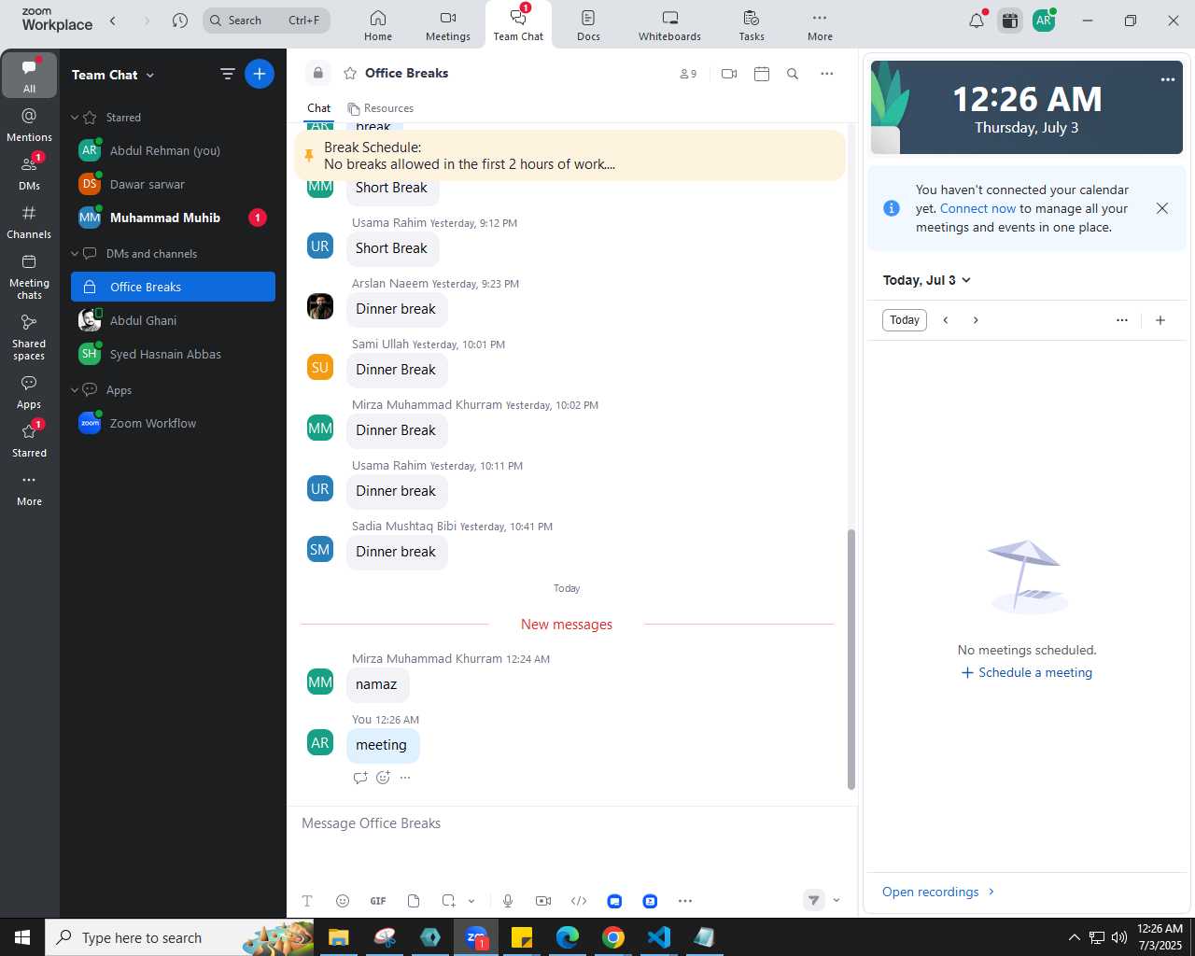Record an audio message
Viewport: 1195px width, 956px height.
(508, 901)
